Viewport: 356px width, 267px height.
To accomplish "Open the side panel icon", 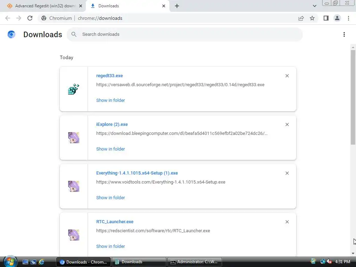I will (x=326, y=18).
